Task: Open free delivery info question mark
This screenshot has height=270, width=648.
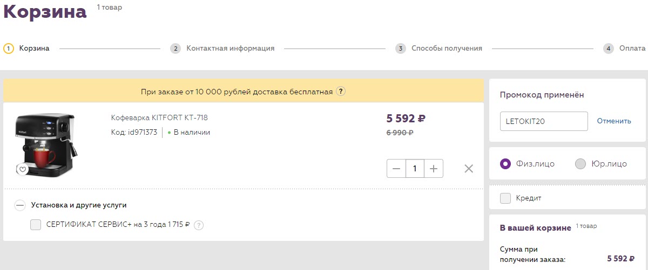Action: click(341, 92)
